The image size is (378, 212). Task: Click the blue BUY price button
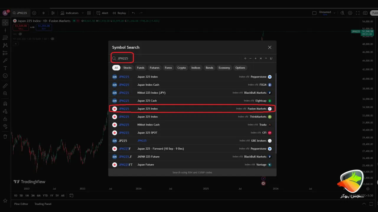[44, 27]
